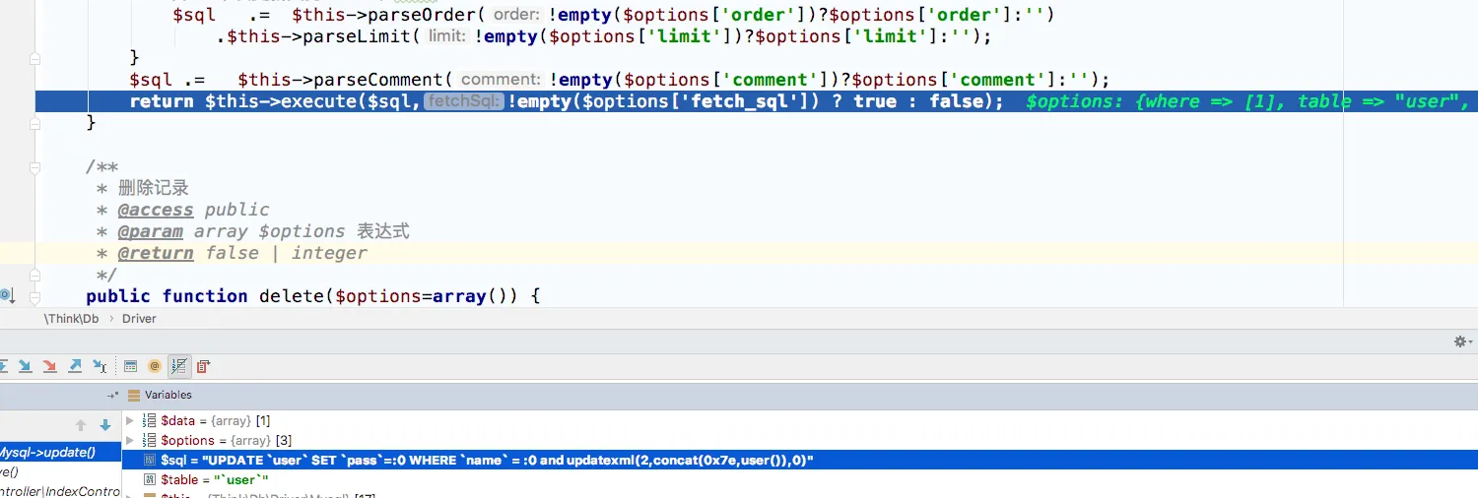Expand the $options array variable
This screenshot has height=498, width=1478.
[130, 440]
